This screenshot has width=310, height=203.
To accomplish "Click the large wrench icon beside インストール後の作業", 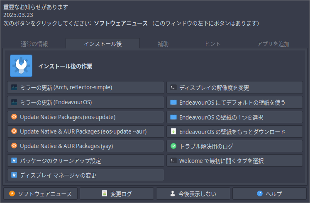I will click(21, 66).
